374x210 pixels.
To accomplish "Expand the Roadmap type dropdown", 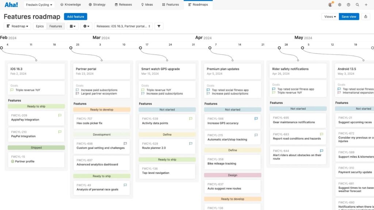I will click(18, 26).
